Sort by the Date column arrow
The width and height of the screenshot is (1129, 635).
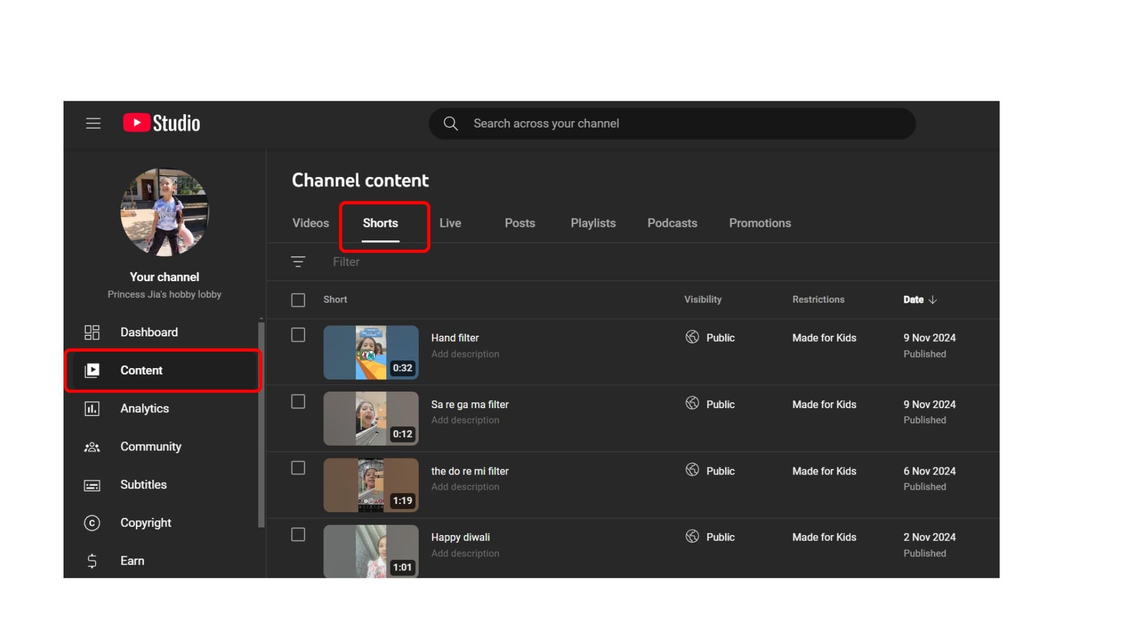(x=933, y=300)
